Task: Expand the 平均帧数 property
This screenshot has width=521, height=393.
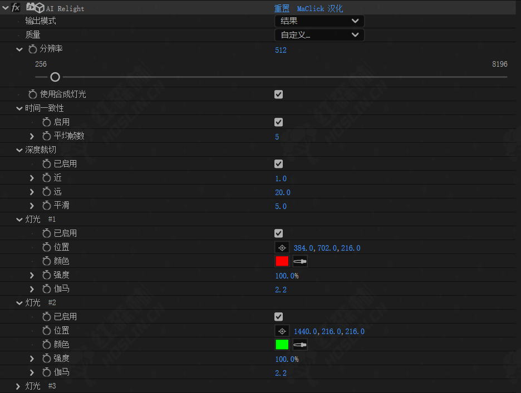Action: [x=32, y=136]
